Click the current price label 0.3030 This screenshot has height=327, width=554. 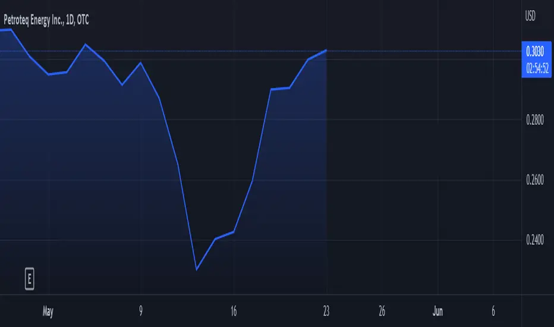tap(535, 52)
